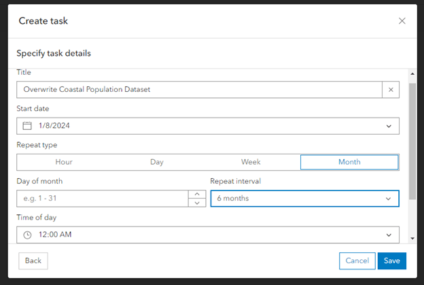Screen dimensions: 424x285
Task: Expand the Start date picker chevron
Action: (389, 126)
